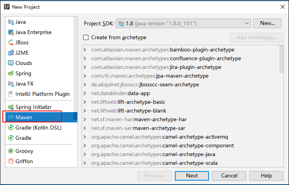The width and height of the screenshot is (289, 185).
Task: Click the Clouds icon in sidebar
Action: click(x=11, y=63)
